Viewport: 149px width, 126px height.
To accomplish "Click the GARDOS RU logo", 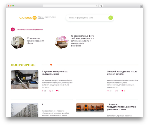I will click(x=28, y=18).
